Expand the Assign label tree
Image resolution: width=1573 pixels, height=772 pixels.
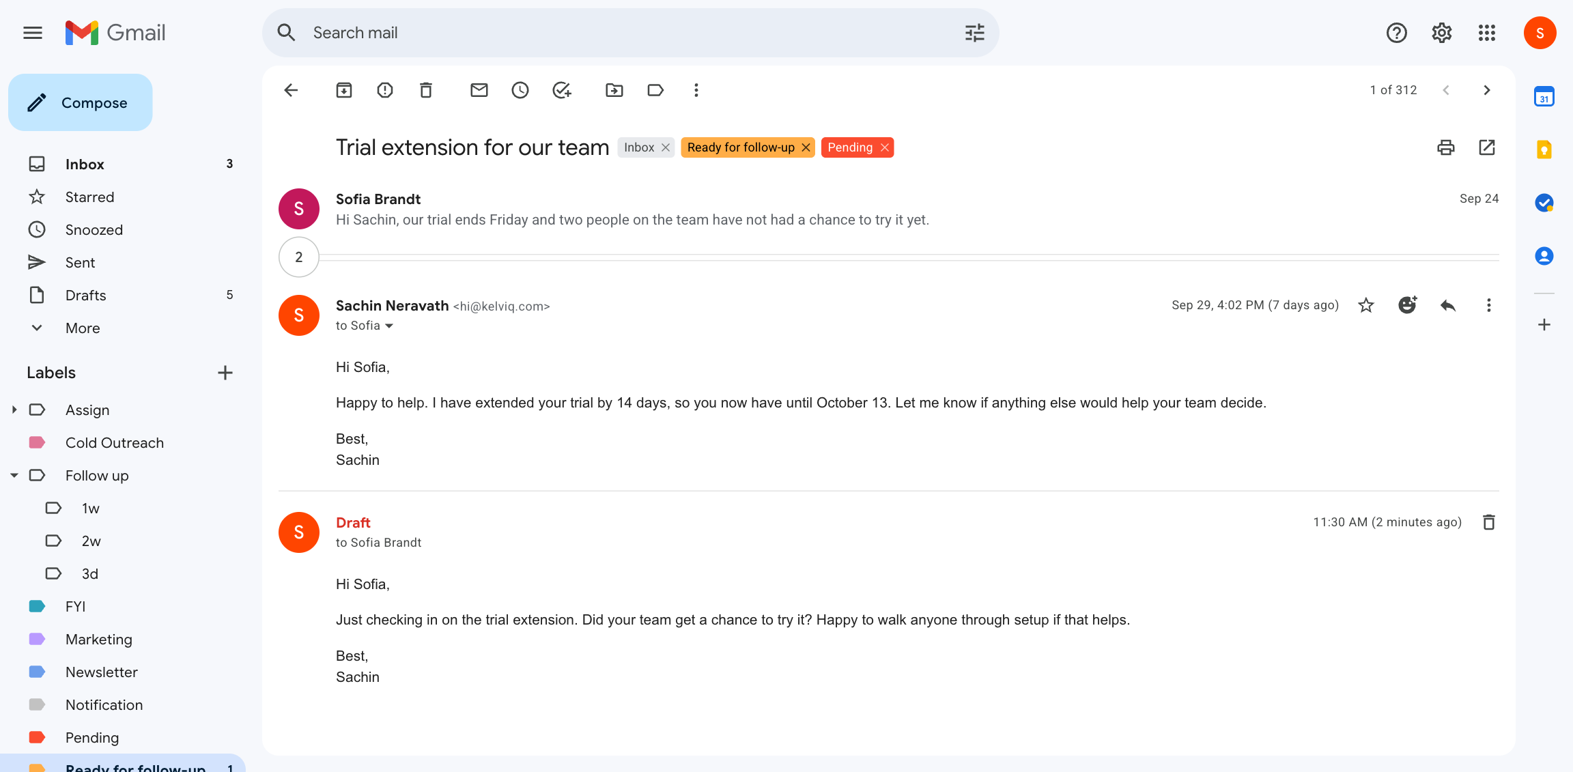coord(14,410)
